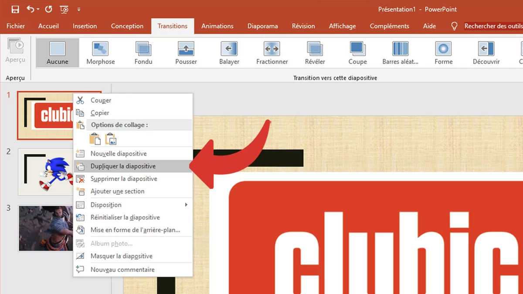The image size is (523, 294).
Task: Apply the Coupe transition
Action: point(357,52)
